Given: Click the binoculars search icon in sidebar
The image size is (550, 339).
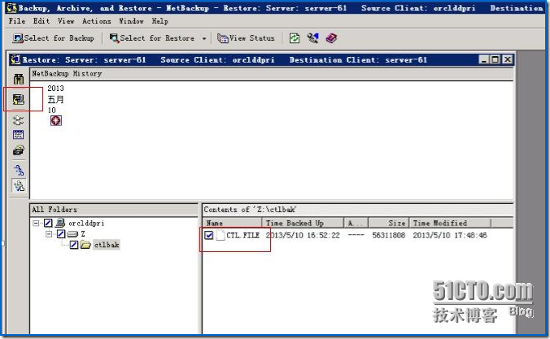Looking at the screenshot, I should [18, 79].
